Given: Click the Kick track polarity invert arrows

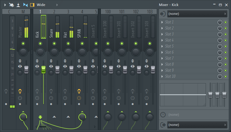Looking at the screenshot, I should click(x=37, y=61).
